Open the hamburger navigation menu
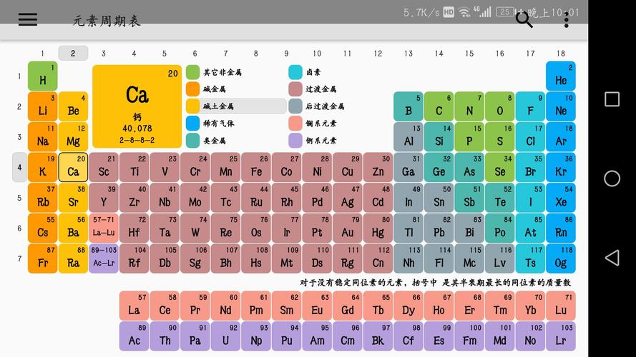636x357 pixels. pyautogui.click(x=28, y=19)
